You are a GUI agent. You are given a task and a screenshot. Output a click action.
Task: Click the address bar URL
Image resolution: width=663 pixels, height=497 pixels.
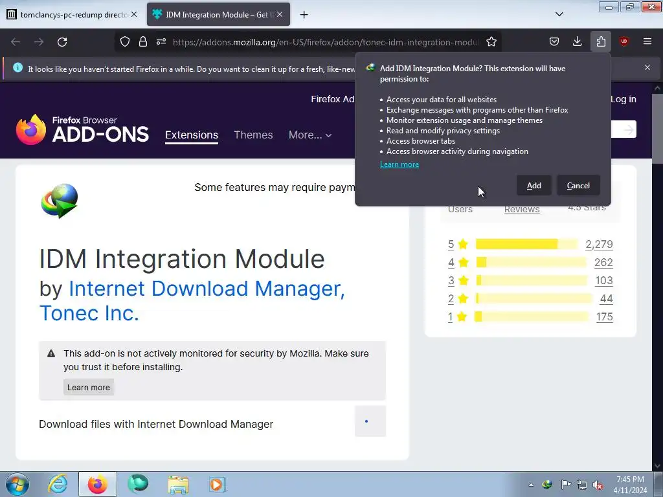tap(326, 42)
